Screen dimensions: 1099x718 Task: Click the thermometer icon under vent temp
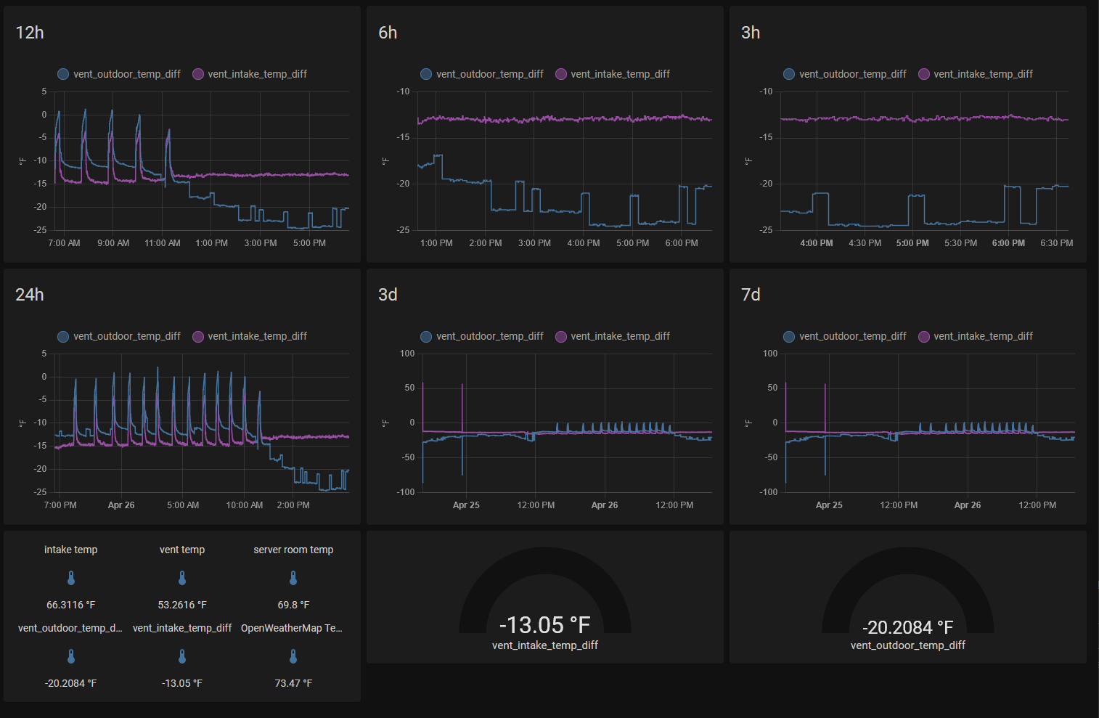(x=181, y=577)
